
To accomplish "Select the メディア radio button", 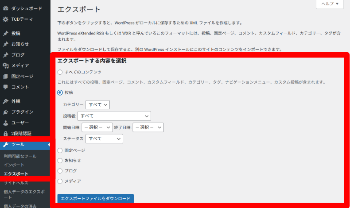I will click(x=60, y=181).
